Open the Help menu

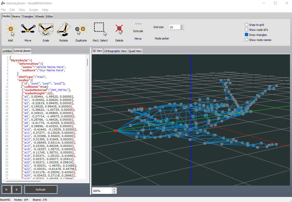click(45, 10)
